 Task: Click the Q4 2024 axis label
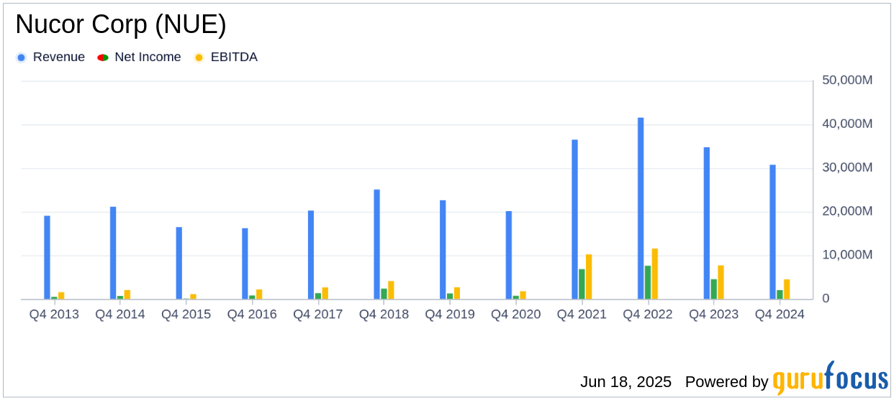tap(780, 315)
